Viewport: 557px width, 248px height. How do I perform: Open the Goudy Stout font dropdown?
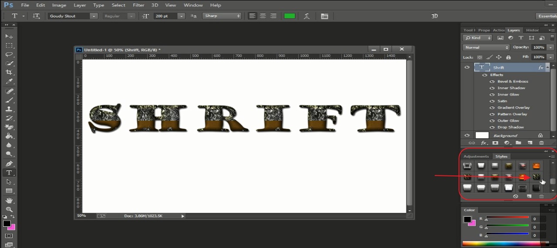point(94,16)
